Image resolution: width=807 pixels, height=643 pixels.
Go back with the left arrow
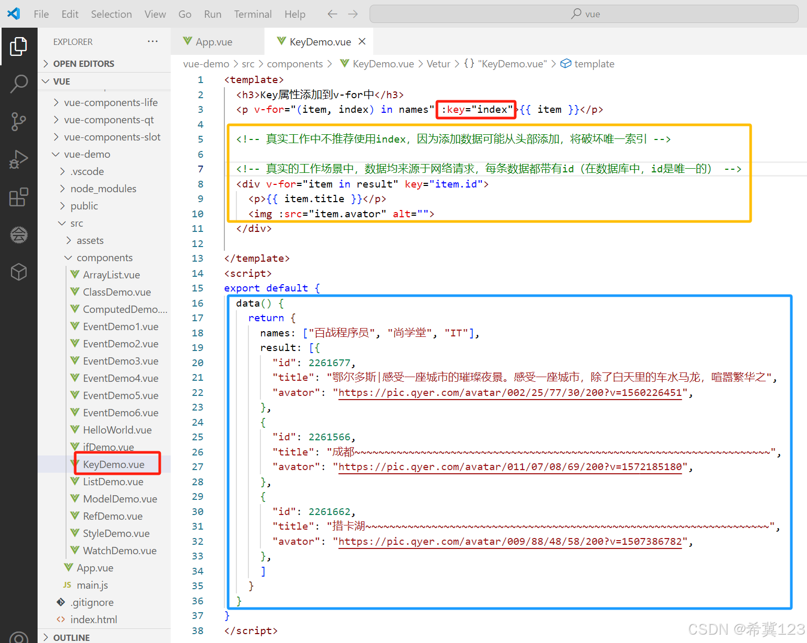332,14
